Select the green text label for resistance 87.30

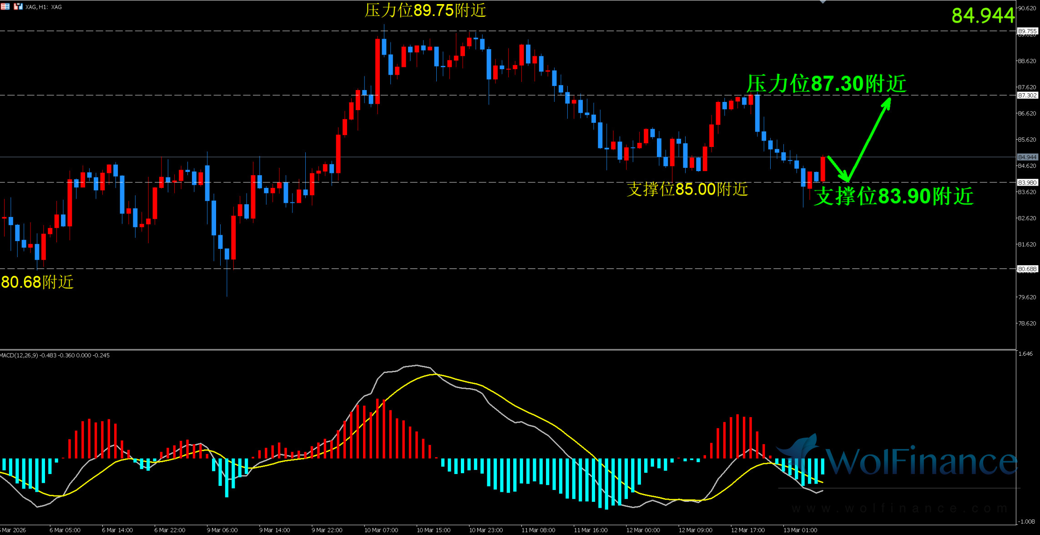[826, 84]
